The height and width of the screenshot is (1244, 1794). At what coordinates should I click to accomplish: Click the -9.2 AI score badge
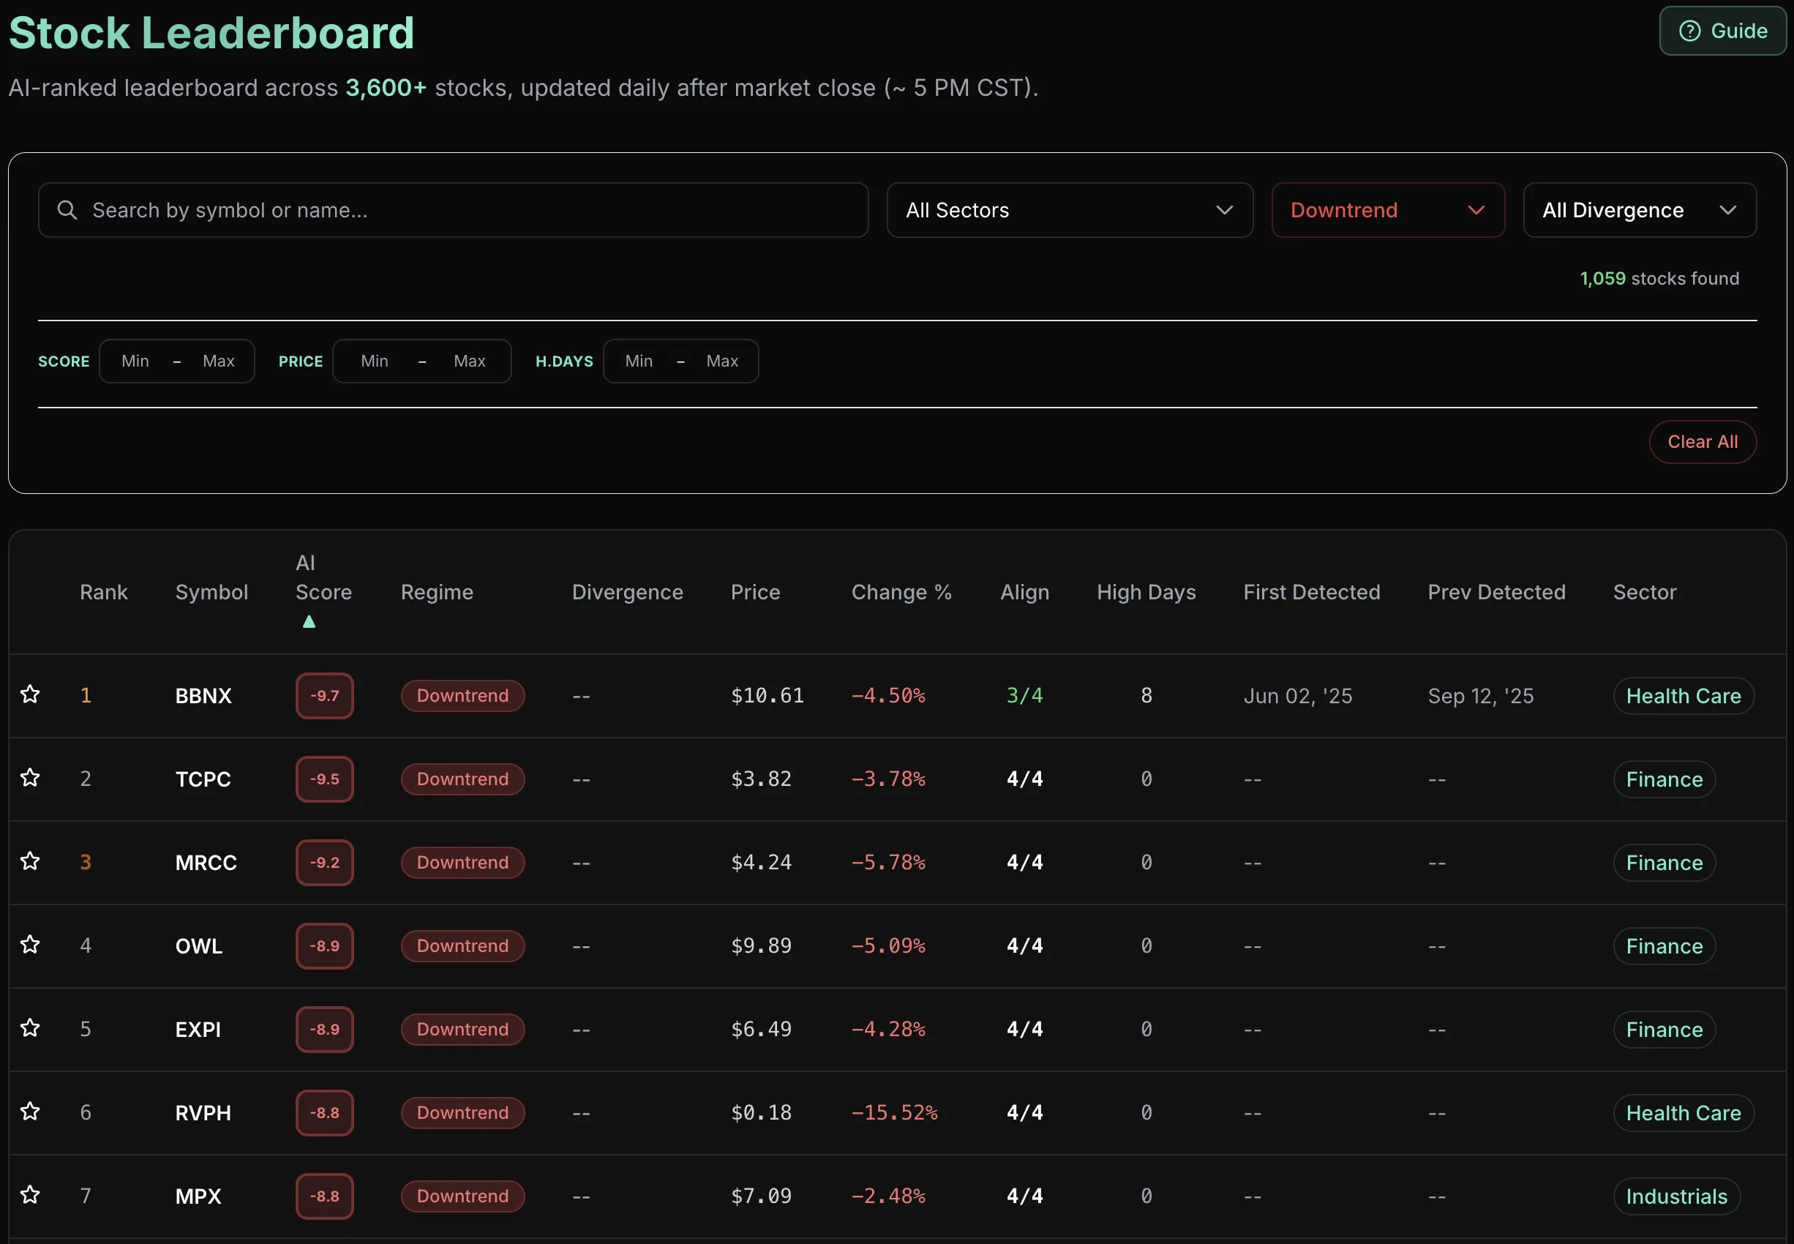click(324, 862)
